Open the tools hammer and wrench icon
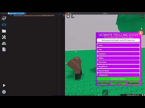The image size is (145, 108). click(4, 37)
